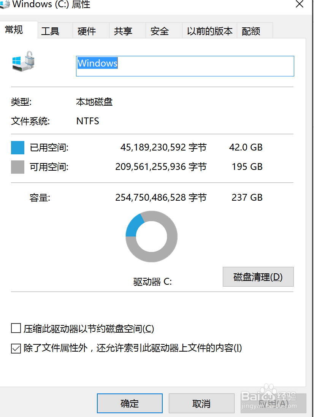Click the gray 可用空间 color swatch
This screenshot has width=314, height=417.
17,167
